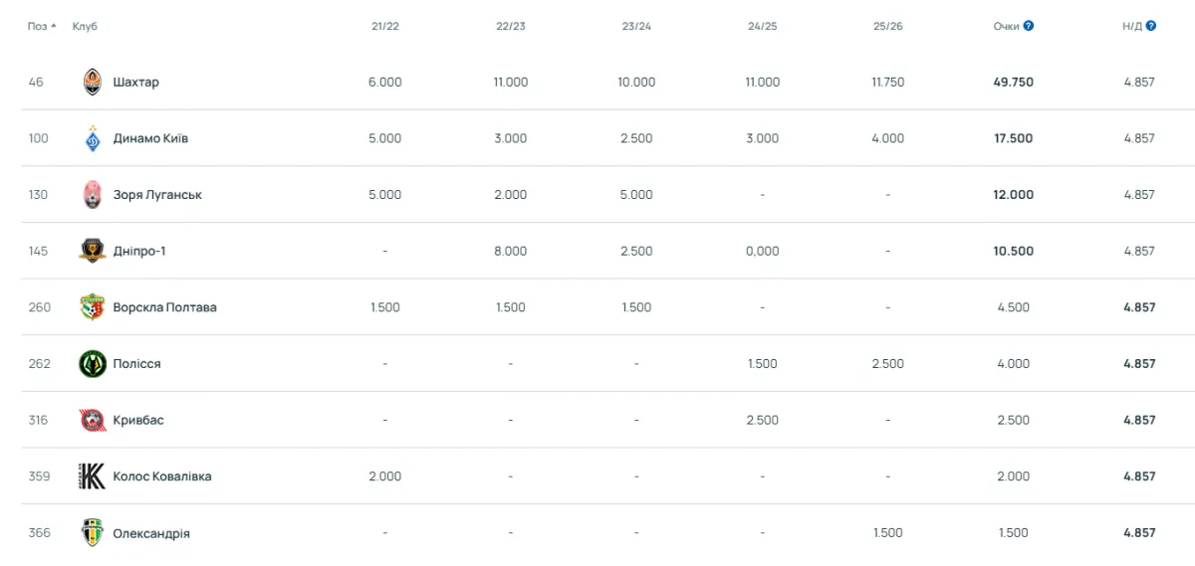Click the Kolos Kovalivka logo
Screen dimensions: 1195x566
click(92, 476)
